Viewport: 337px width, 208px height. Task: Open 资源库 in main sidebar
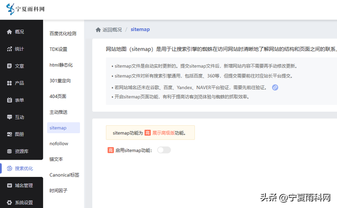pos(22,151)
